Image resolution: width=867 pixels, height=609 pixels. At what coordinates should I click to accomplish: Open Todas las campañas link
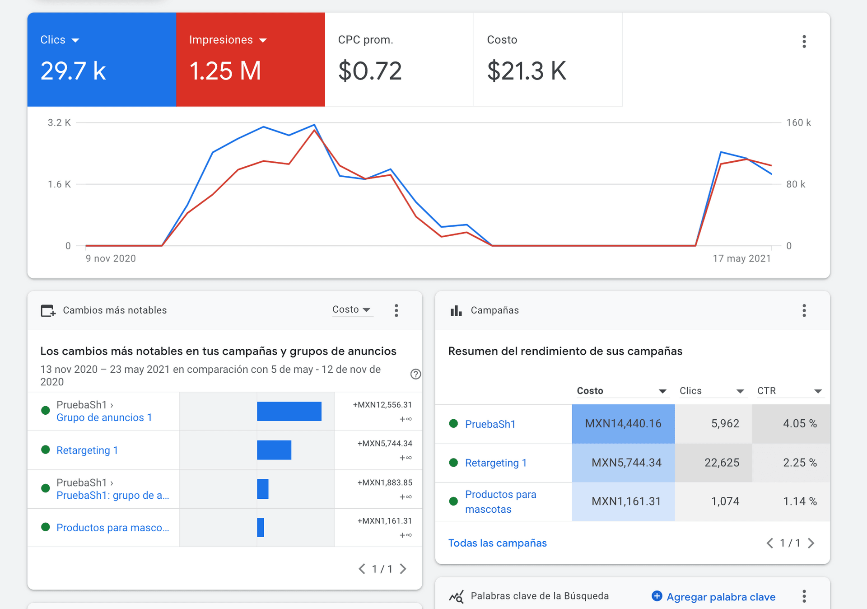pyautogui.click(x=497, y=543)
